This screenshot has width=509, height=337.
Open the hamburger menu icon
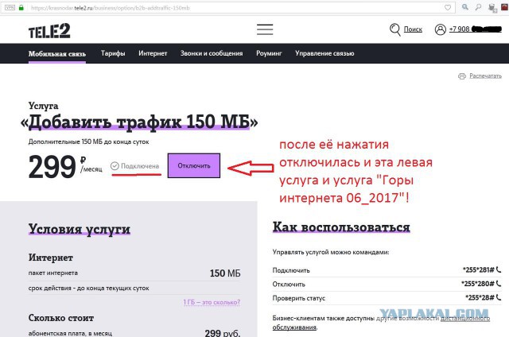coord(265,29)
